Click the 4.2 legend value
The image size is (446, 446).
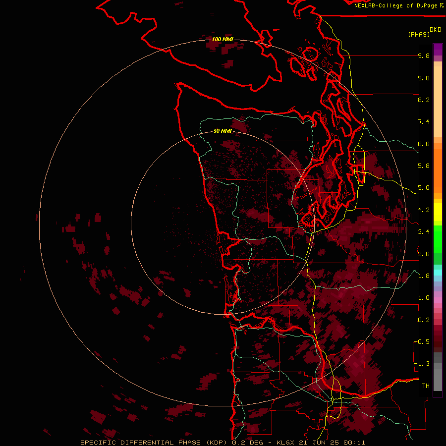(x=424, y=210)
